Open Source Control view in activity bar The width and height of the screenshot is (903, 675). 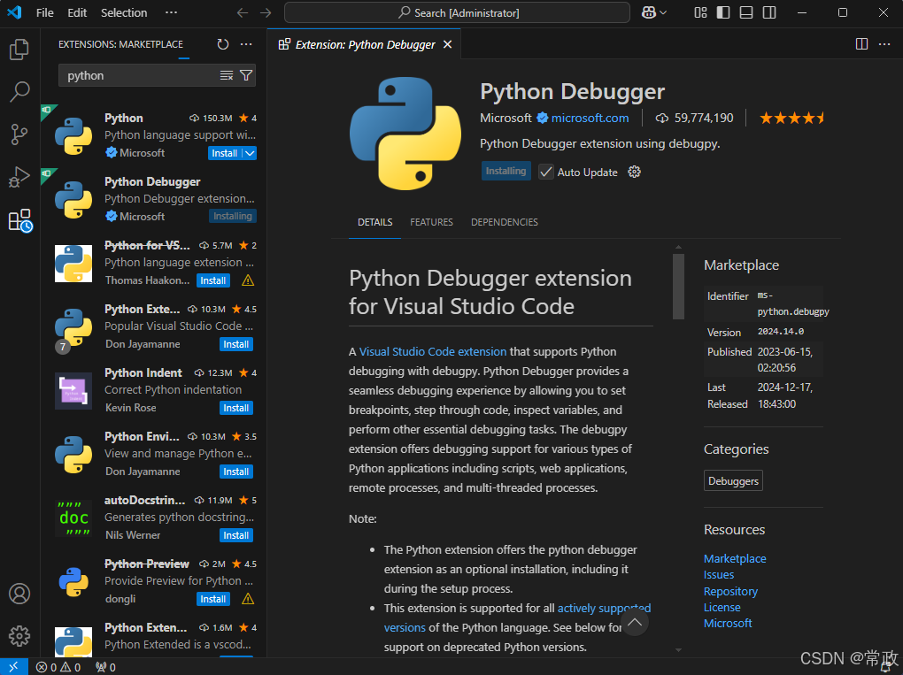tap(19, 134)
